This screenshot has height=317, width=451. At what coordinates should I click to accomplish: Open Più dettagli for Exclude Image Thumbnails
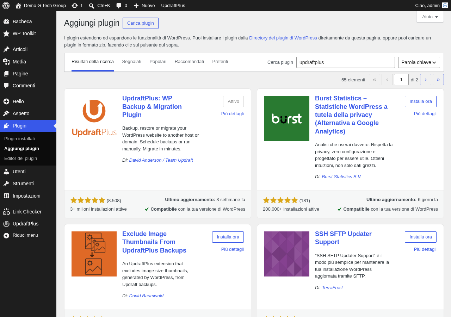pyautogui.click(x=233, y=249)
